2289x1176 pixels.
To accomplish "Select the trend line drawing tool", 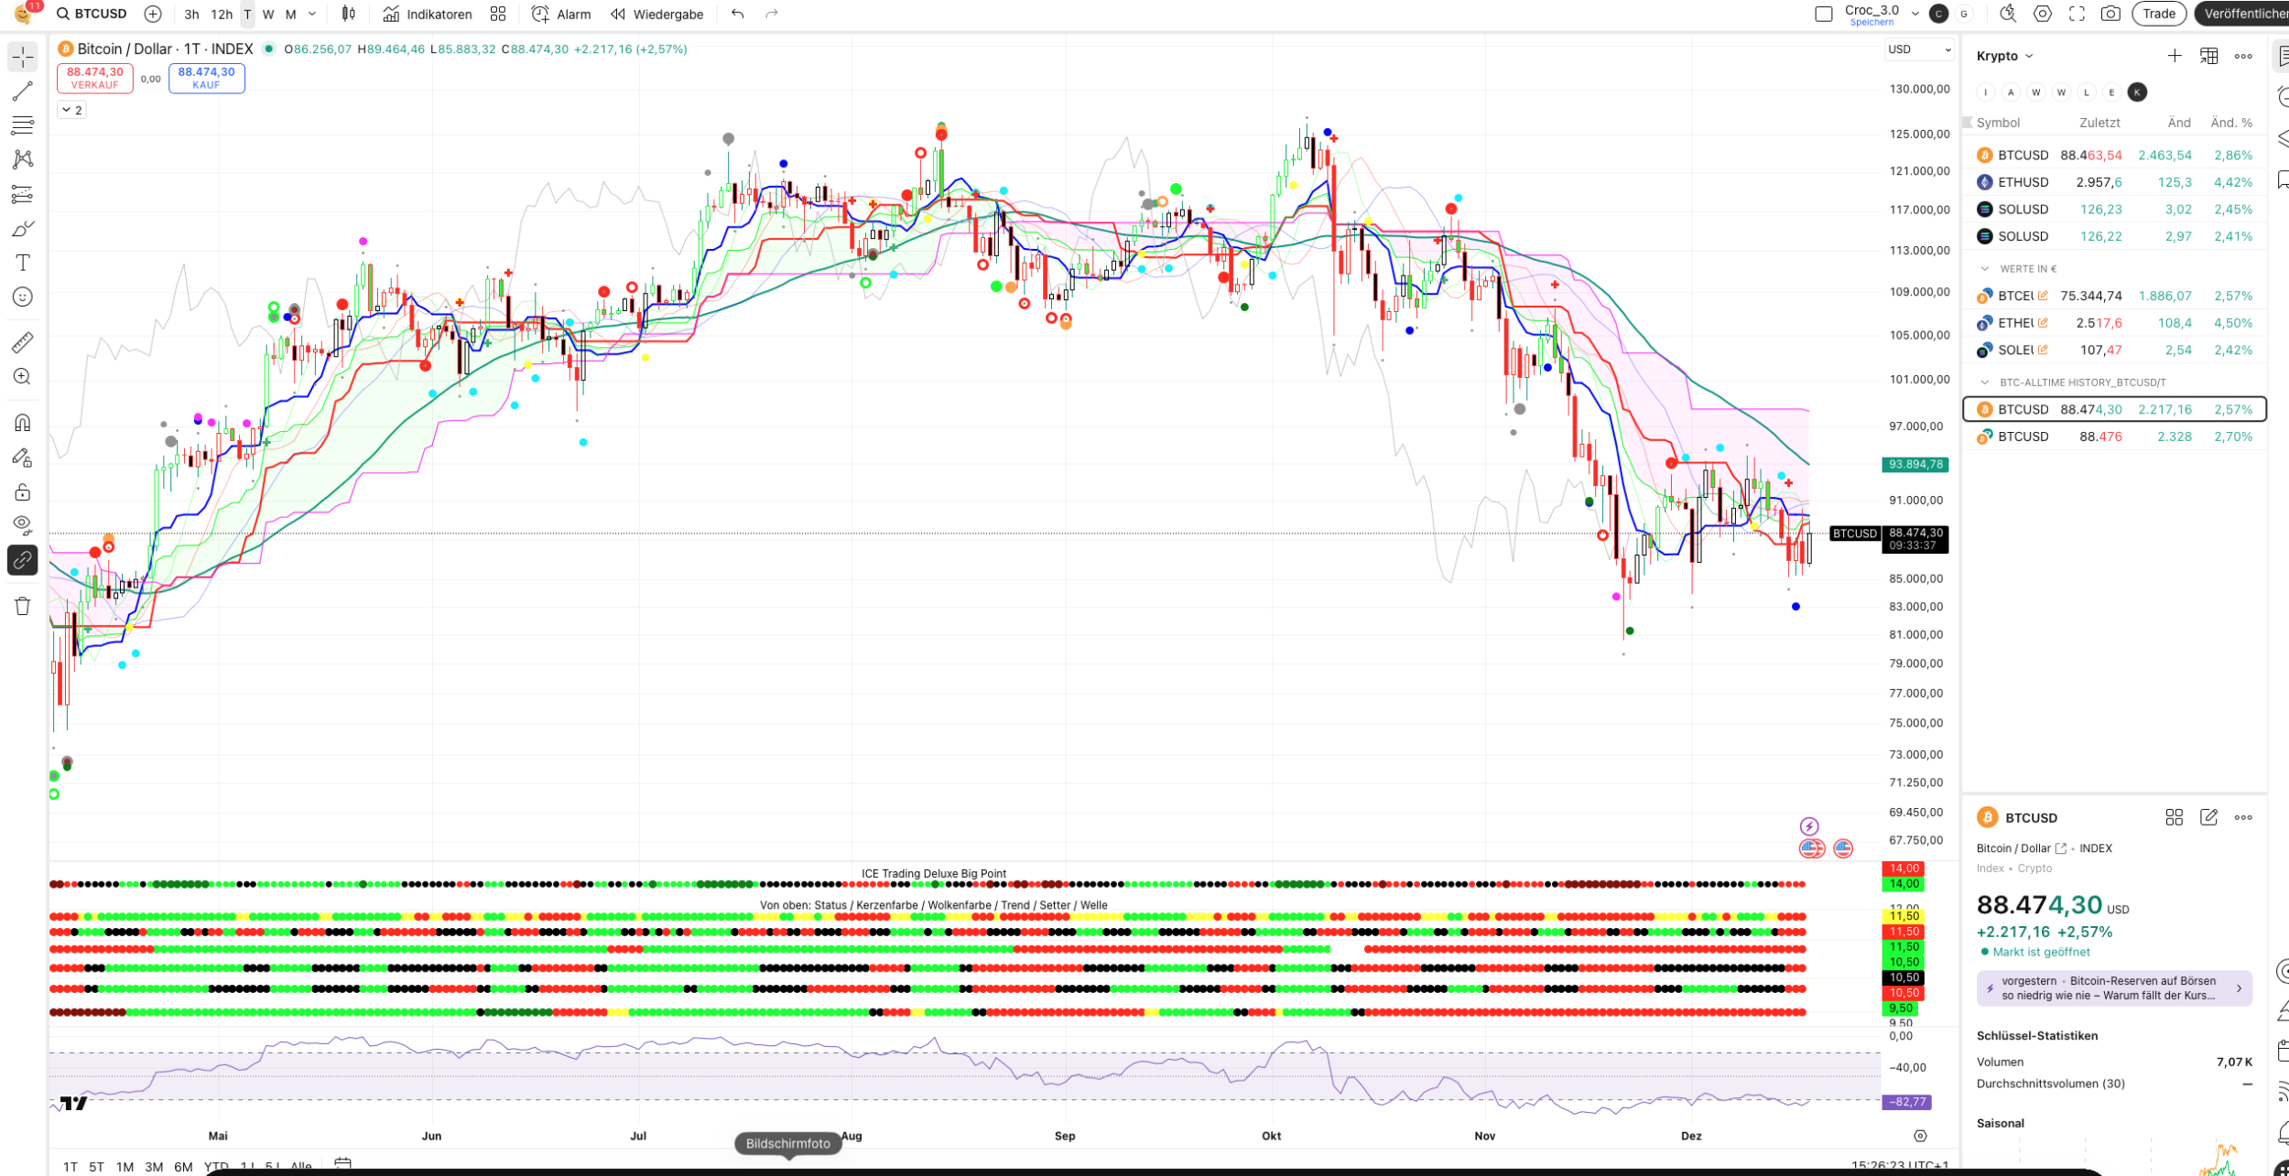I will point(23,92).
